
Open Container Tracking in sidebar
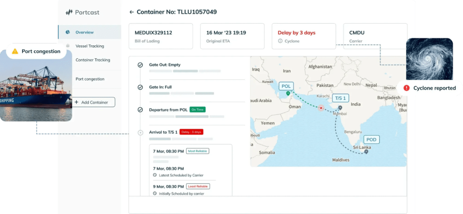tap(92, 60)
